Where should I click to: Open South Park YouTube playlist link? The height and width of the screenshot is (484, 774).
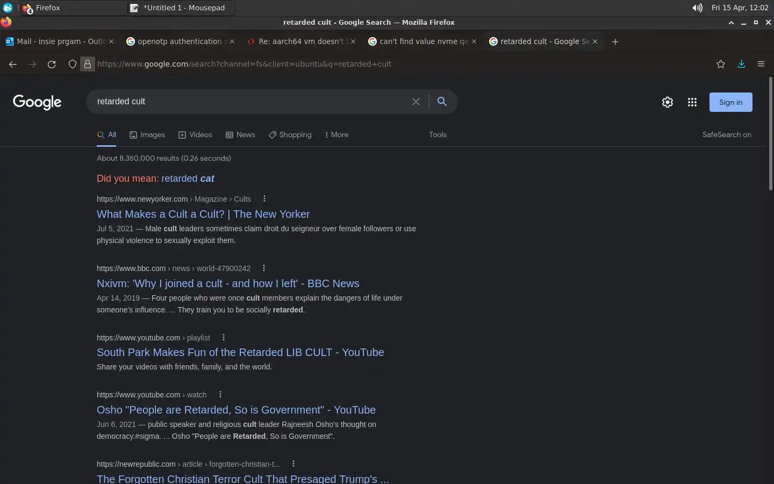(240, 352)
